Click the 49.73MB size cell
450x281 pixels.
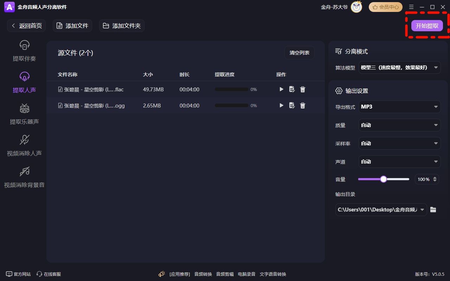coord(153,89)
